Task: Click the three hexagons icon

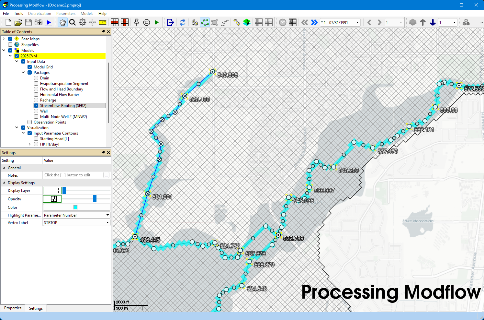Action: 466,22
